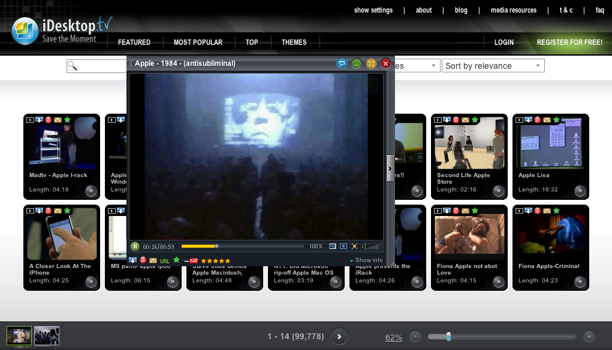Download Madtv - Apple I-rack video
This screenshot has height=350, width=612.
click(x=40, y=120)
